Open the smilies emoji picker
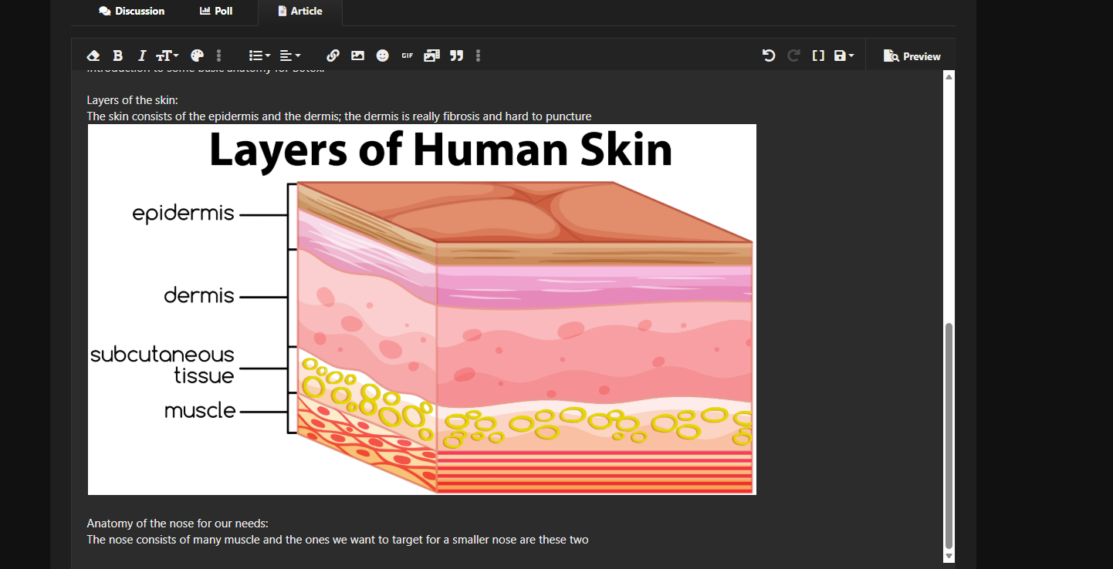 (382, 56)
